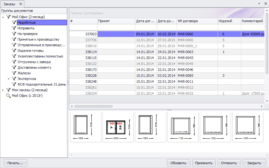
Task: Collapse the Мой Офис (2 месяца) tree node
Action: 3,17
